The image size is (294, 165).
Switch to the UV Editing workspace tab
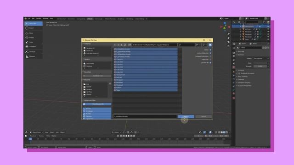point(130,19)
